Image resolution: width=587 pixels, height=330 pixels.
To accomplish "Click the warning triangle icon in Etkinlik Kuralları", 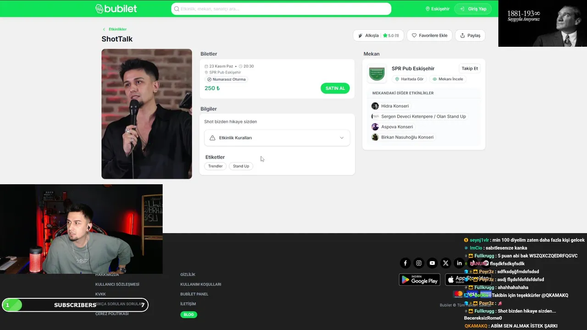I will click(x=212, y=138).
